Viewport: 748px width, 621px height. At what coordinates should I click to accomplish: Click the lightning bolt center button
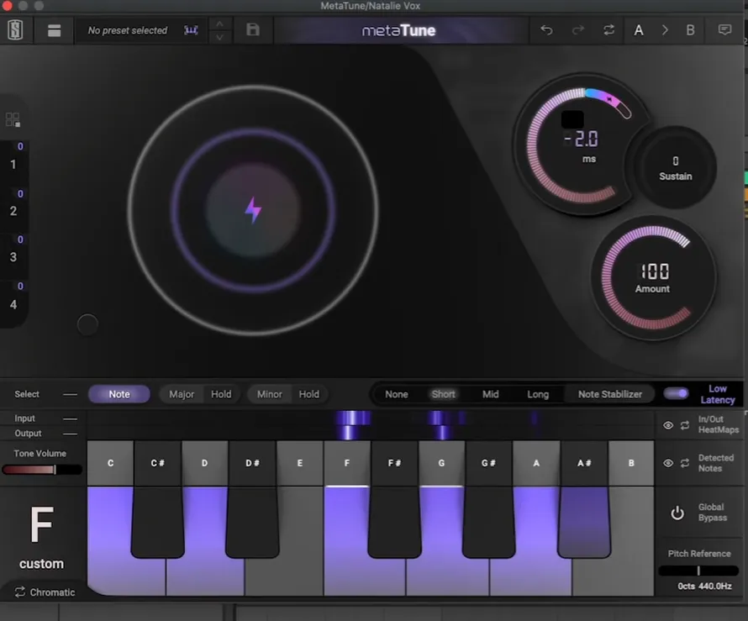tap(253, 210)
